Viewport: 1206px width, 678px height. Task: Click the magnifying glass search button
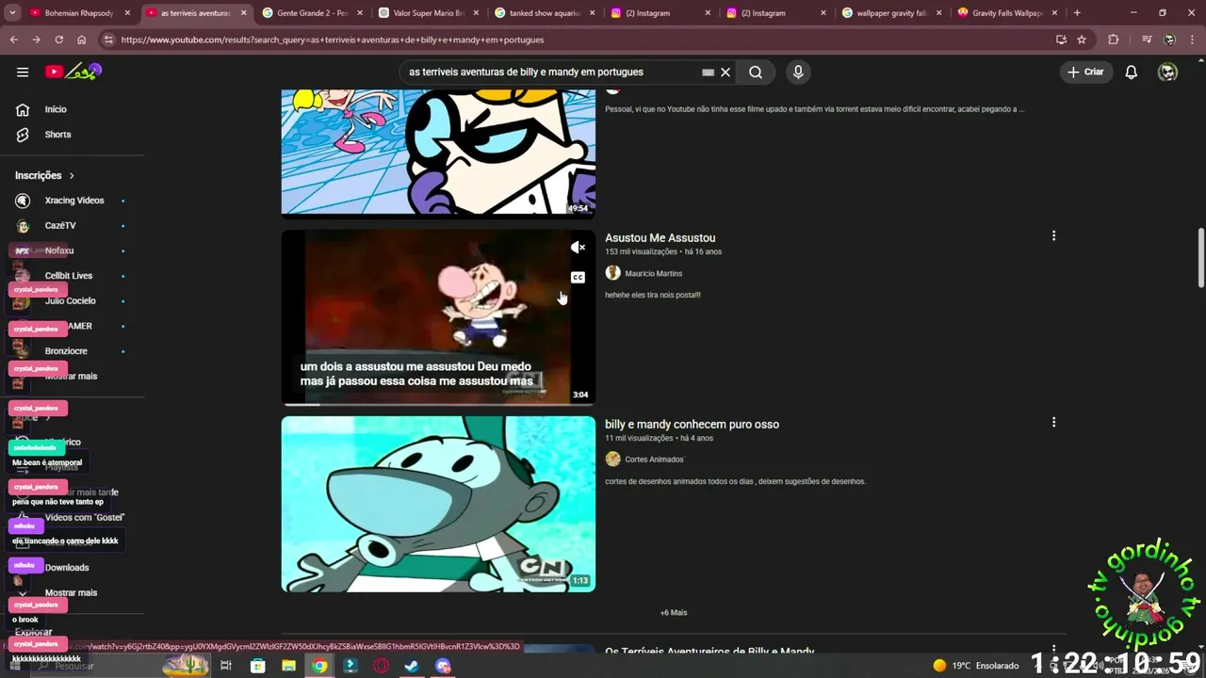pyautogui.click(x=756, y=72)
